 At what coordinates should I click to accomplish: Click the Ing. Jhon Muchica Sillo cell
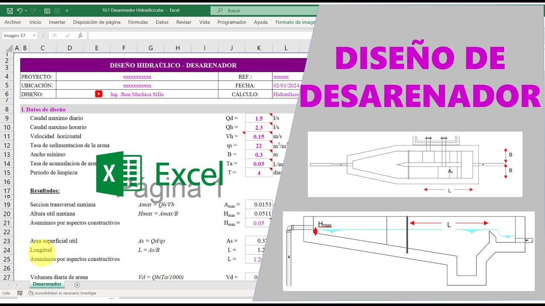[x=137, y=94]
